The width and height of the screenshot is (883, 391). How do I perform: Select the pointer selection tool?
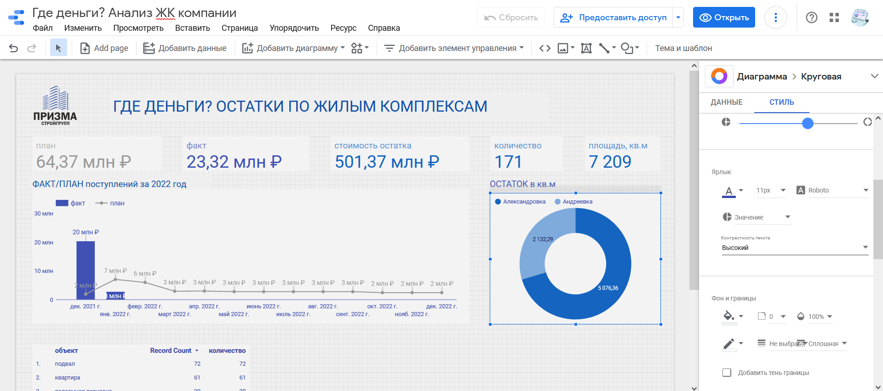pos(58,48)
